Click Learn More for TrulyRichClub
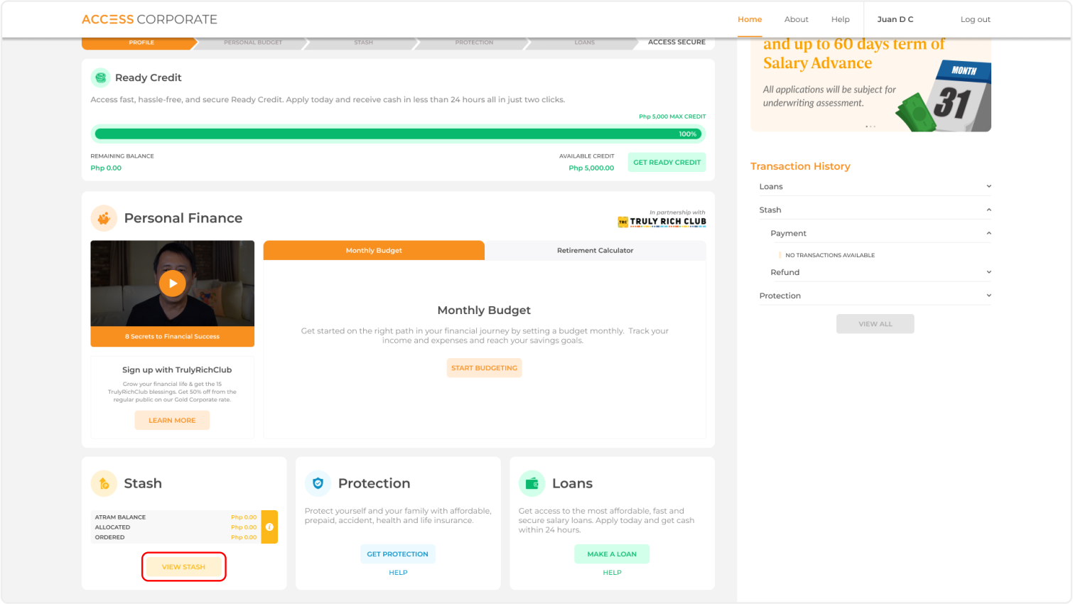Image resolution: width=1073 pixels, height=604 pixels. 172,421
